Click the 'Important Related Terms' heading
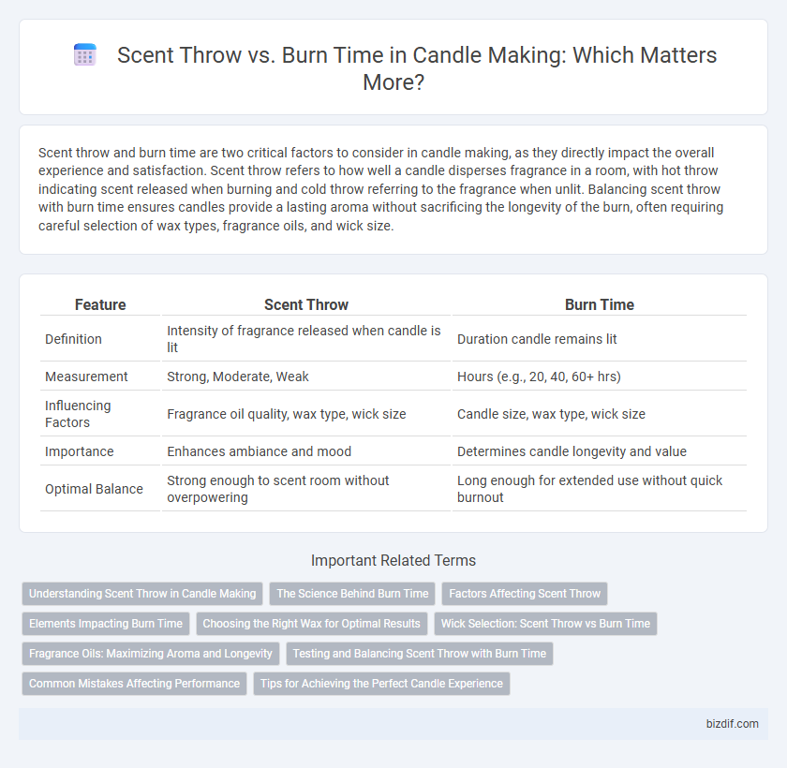This screenshot has height=768, width=787. coord(393,560)
